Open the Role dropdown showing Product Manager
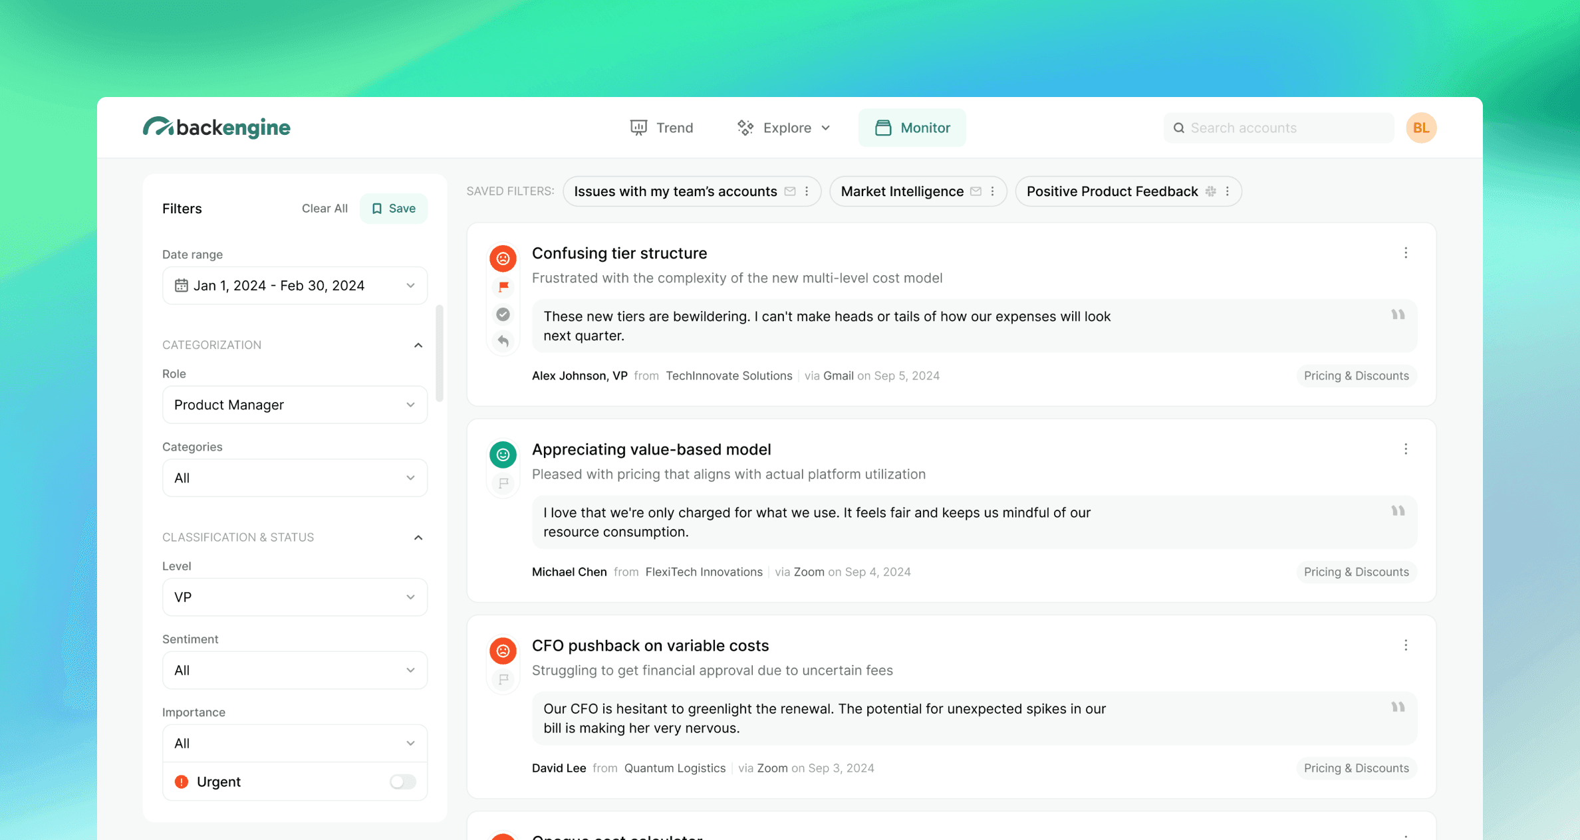The image size is (1580, 840). (295, 405)
